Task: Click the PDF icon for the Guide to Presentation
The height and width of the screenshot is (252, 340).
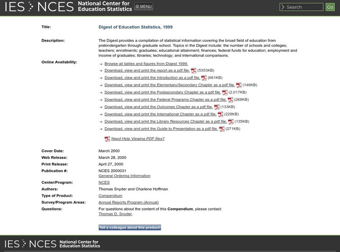Action: click(x=221, y=129)
